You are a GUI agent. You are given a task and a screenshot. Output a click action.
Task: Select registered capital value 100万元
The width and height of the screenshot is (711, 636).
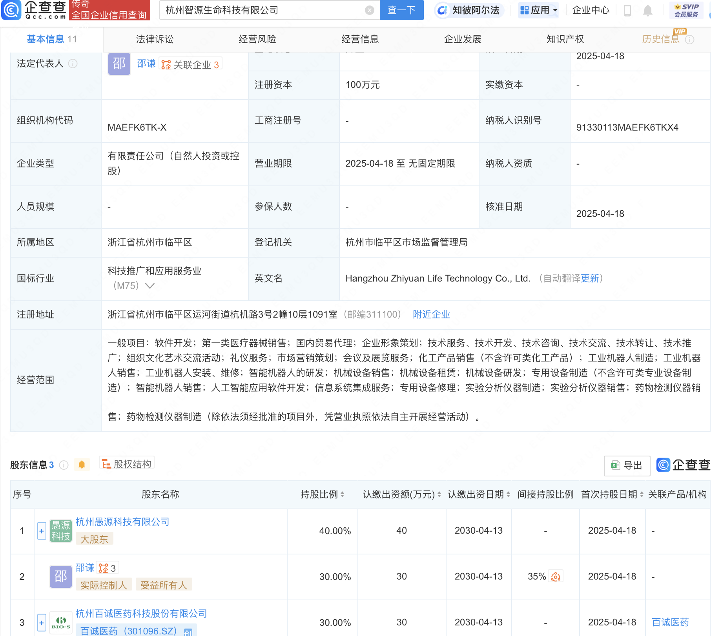(x=363, y=85)
